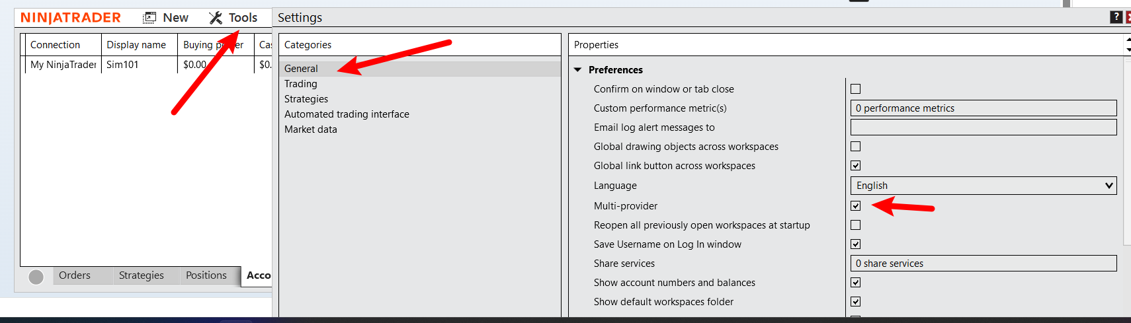Enable Confirm on window or tab close
Screen dimensions: 1131x323
[855, 89]
